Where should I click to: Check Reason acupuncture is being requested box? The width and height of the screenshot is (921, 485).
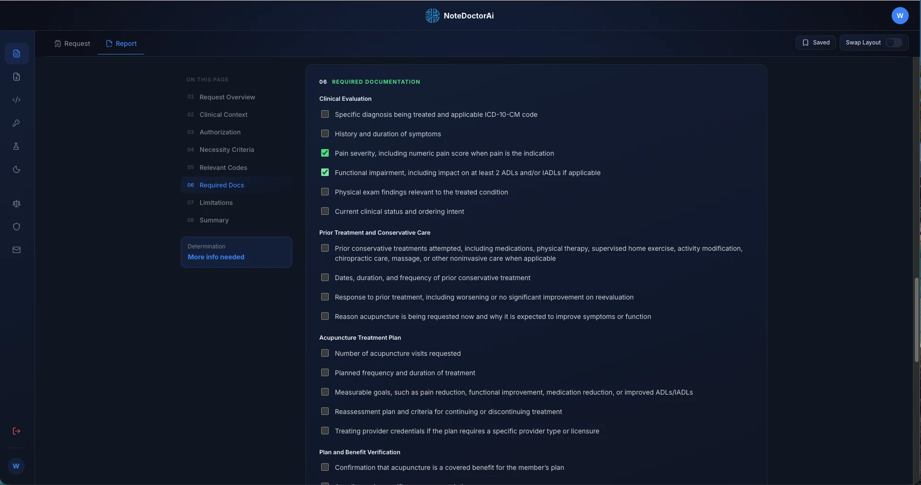pyautogui.click(x=325, y=316)
